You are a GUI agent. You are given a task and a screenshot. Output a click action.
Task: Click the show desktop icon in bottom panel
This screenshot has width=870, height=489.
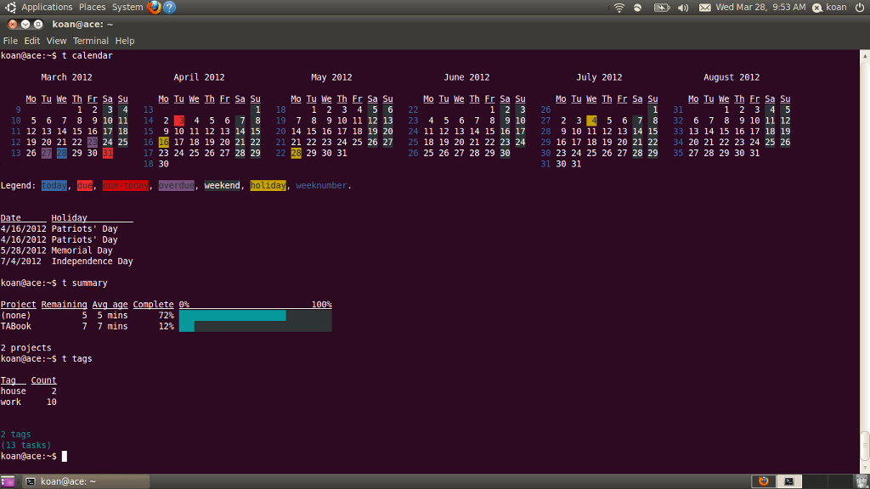pyautogui.click(x=8, y=481)
